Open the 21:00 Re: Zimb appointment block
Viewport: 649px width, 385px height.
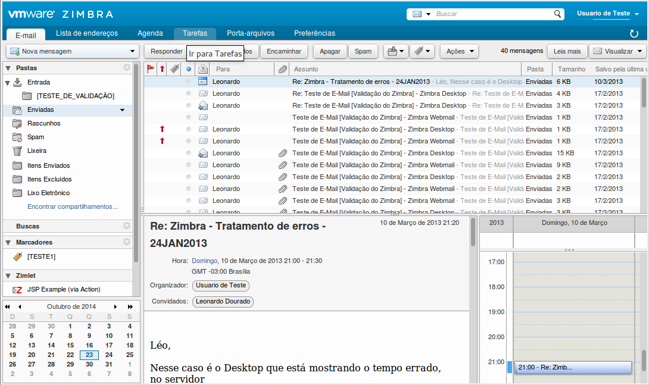click(573, 367)
